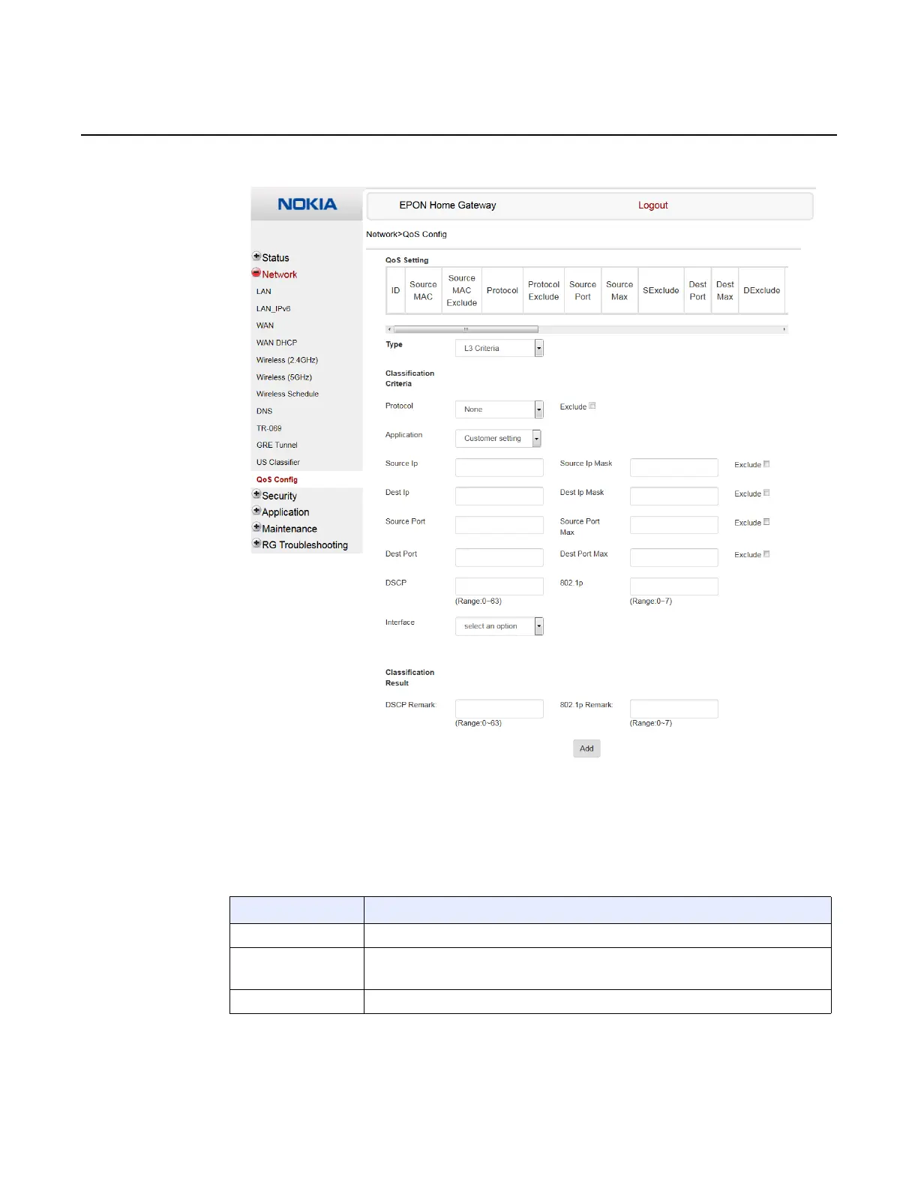Screen dimensions: 918x1188
Task: Click the Application label in the left sidebar
Action: tap(286, 512)
